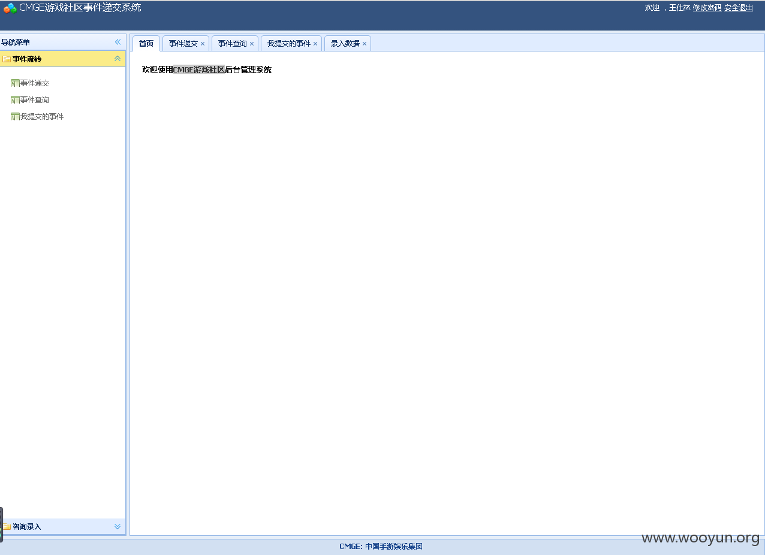Open 我提交的事件 in the navigation menu
The height and width of the screenshot is (555, 765).
point(42,117)
